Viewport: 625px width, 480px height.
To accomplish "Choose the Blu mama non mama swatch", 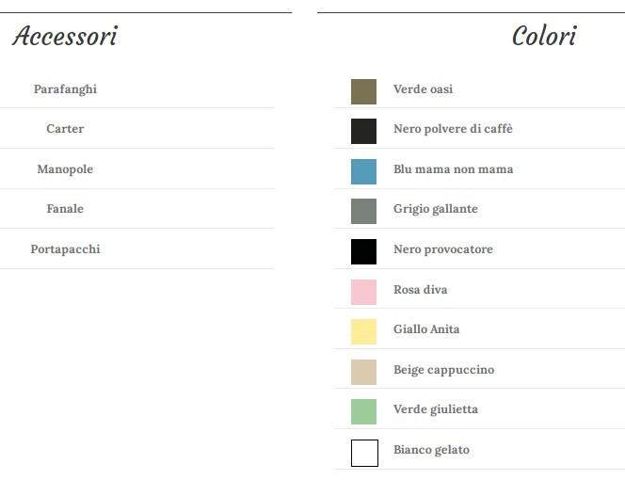I will 363,171.
